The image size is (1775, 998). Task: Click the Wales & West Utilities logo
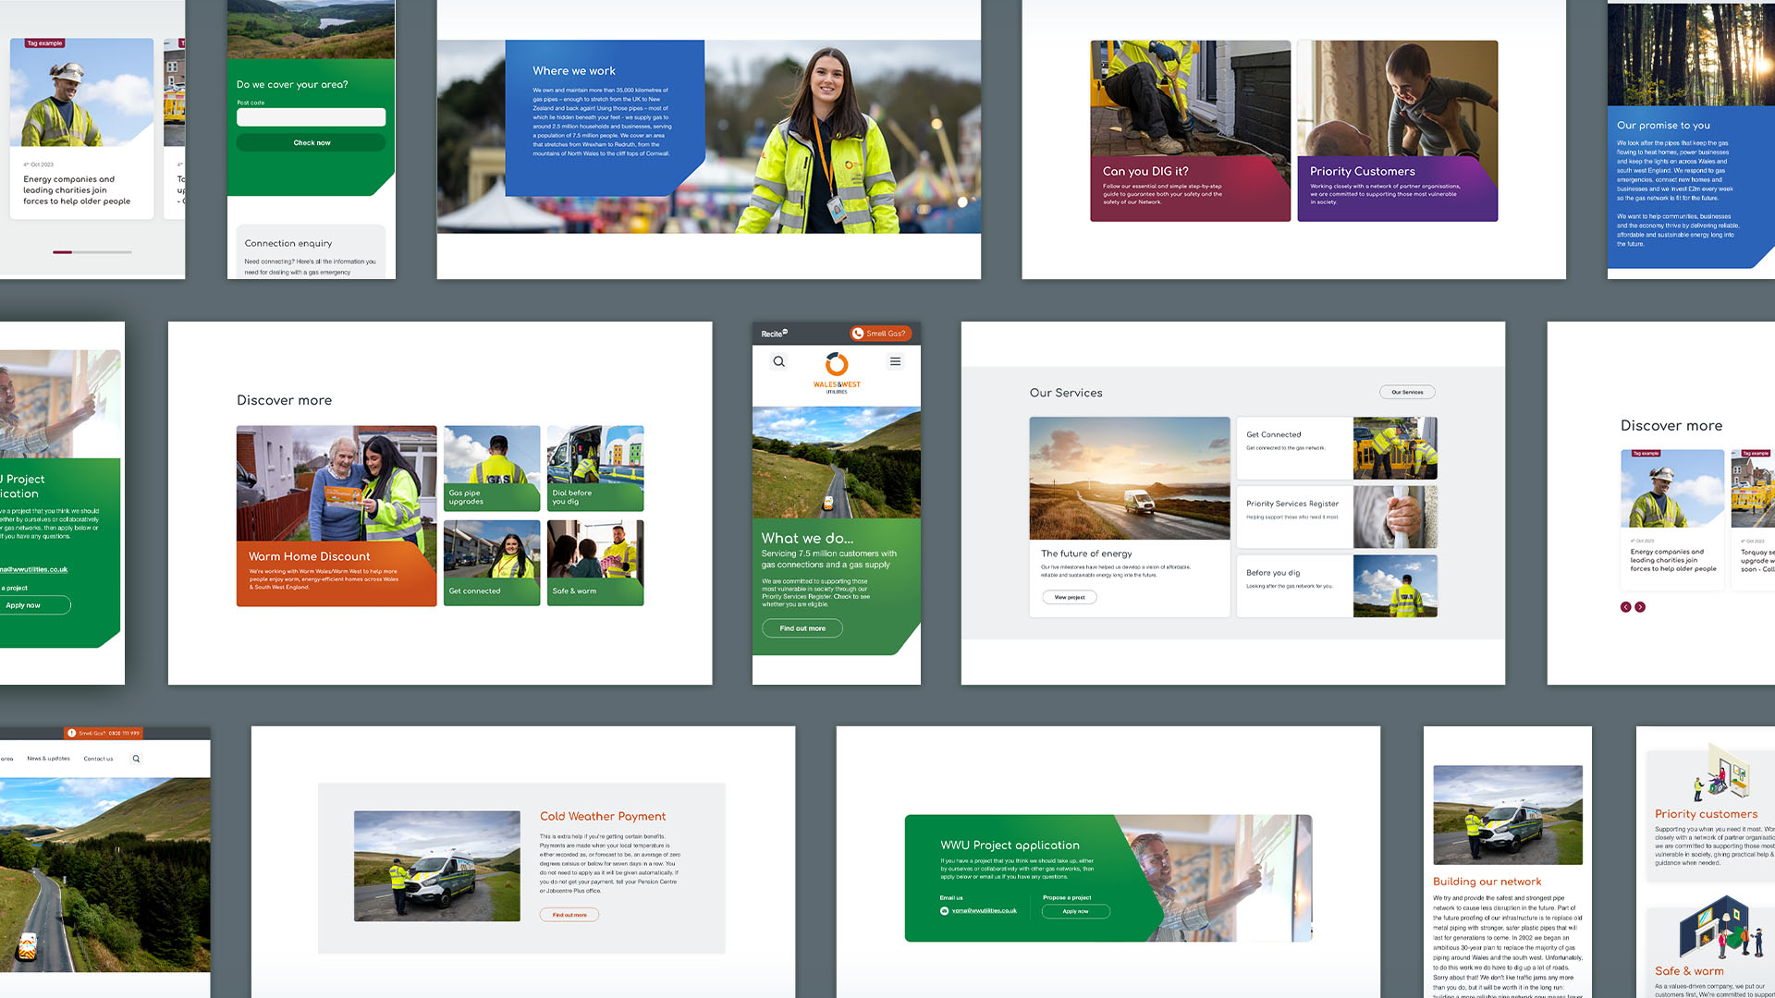837,372
